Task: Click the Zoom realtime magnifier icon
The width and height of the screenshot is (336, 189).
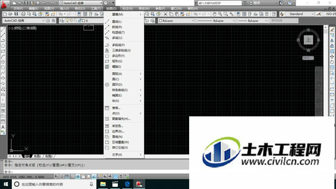Action: pyautogui.click(x=220, y=14)
